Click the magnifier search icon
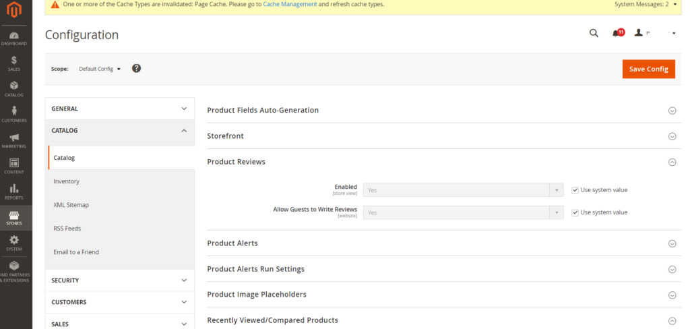This screenshot has width=690, height=329. 594,33
